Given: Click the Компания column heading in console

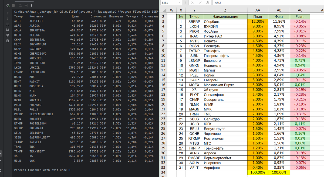Looking at the screenshot, I should 36,16.
